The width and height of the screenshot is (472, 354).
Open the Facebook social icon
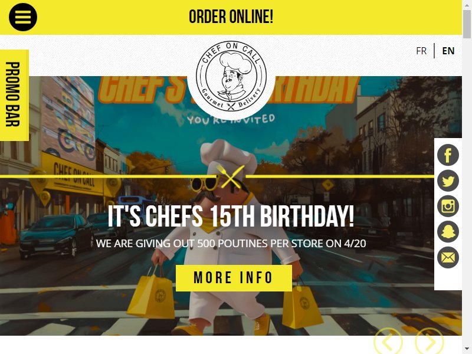pyautogui.click(x=448, y=155)
